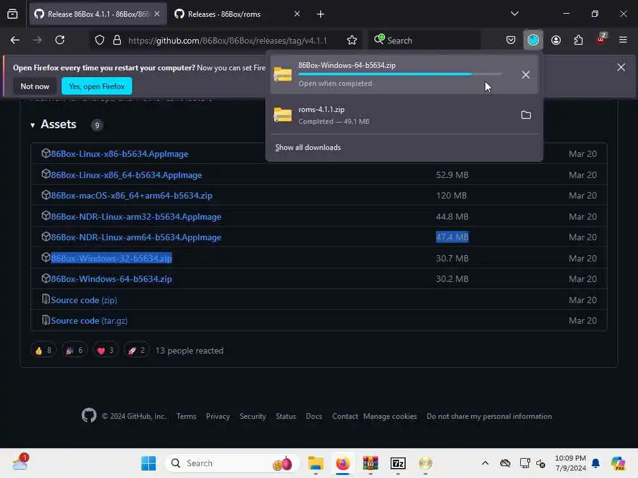Click the taskbar Search box
The image size is (638, 478).
232,463
